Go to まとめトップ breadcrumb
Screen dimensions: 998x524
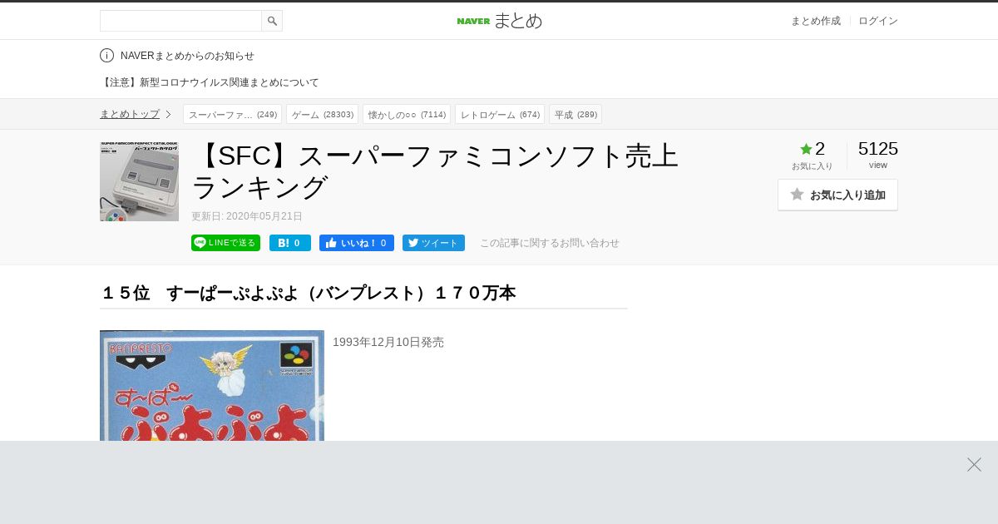click(130, 114)
